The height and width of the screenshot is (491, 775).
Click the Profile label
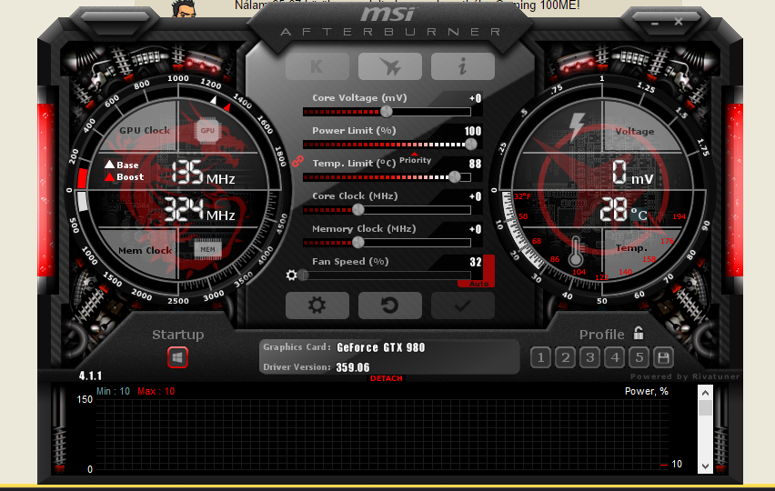[x=602, y=335]
